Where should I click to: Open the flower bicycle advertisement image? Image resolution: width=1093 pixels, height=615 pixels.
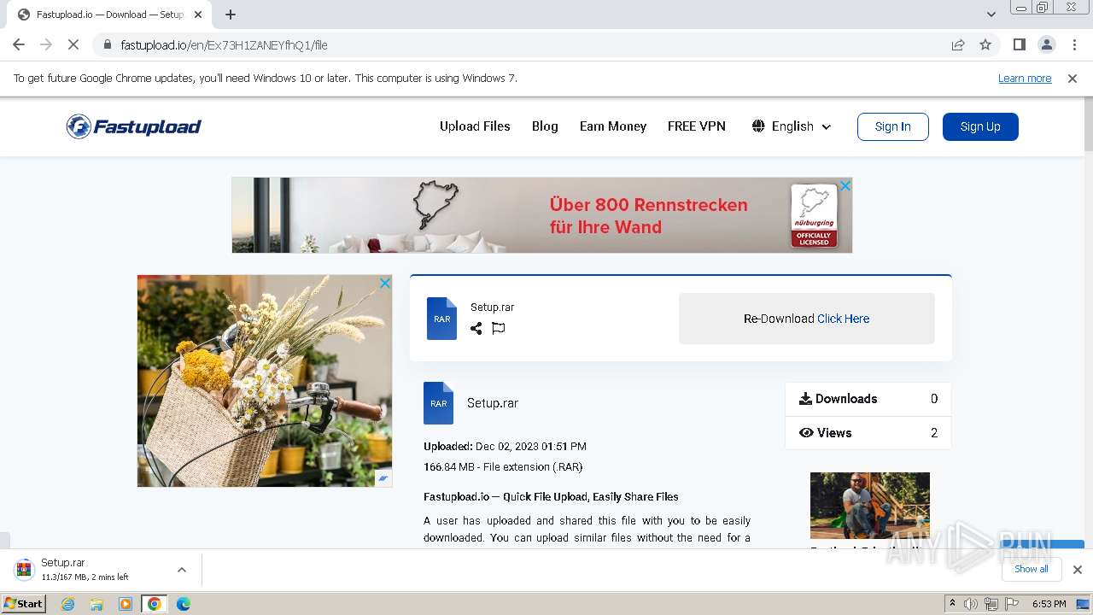[x=265, y=381]
